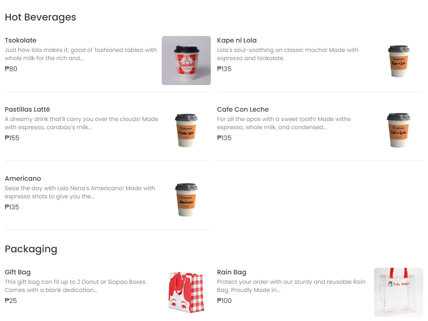The image size is (428, 321).
Task: Choose the Cafe Con Leche title
Action: click(243, 109)
